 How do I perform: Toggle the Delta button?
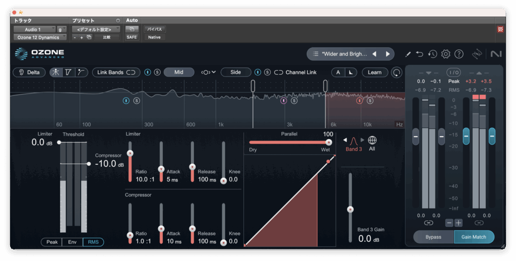(x=28, y=72)
